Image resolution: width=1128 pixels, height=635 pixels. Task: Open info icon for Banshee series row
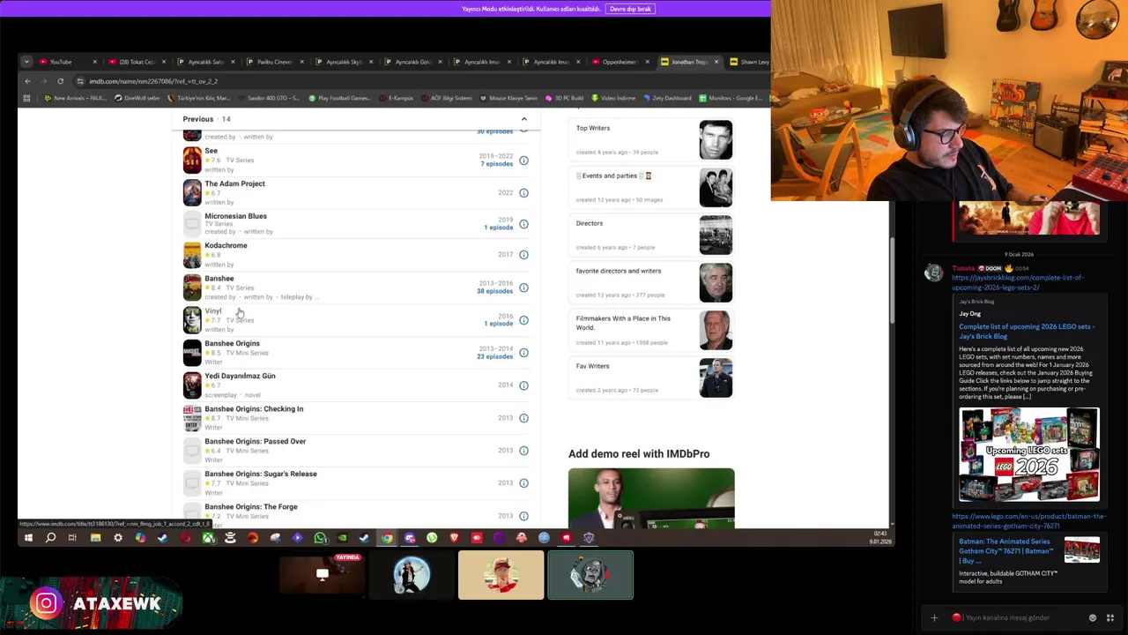tap(523, 288)
